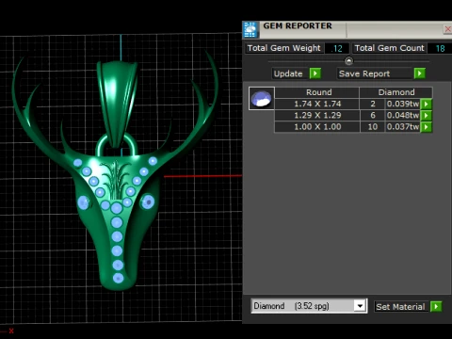Collapse the panel with the round arrow
The image size is (452, 339).
(x=348, y=60)
